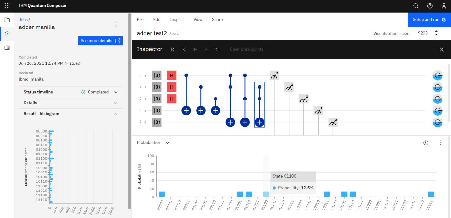Open the search icon in top bar
Image resolution: width=451 pixels, height=218 pixels.
pos(416,6)
